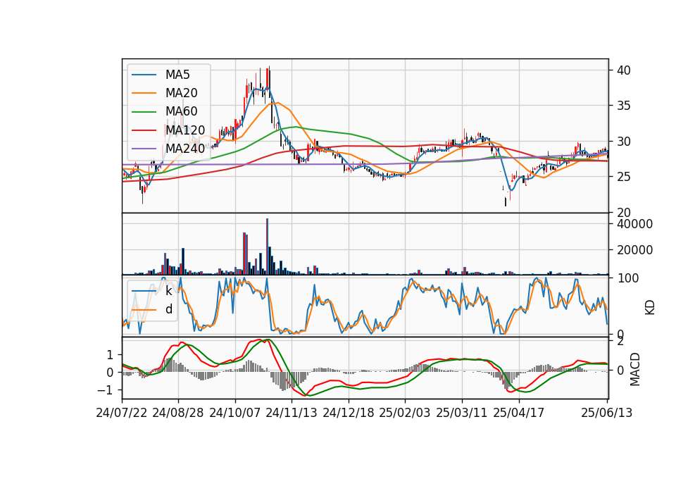Viewport: 676px width, 486px height.
Task: Click the price axis value 25
Action: point(624,177)
